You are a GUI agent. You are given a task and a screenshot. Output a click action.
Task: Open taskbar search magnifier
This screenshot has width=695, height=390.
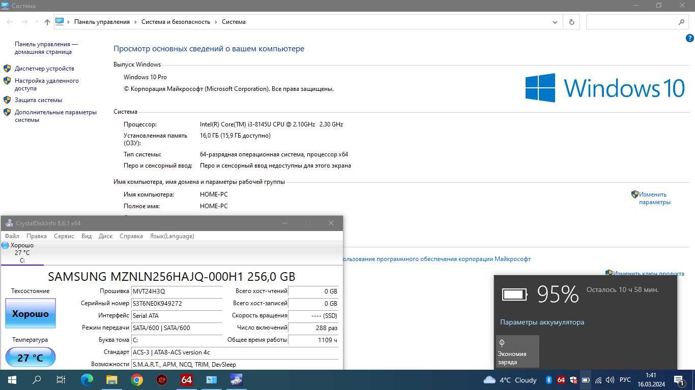point(37,380)
